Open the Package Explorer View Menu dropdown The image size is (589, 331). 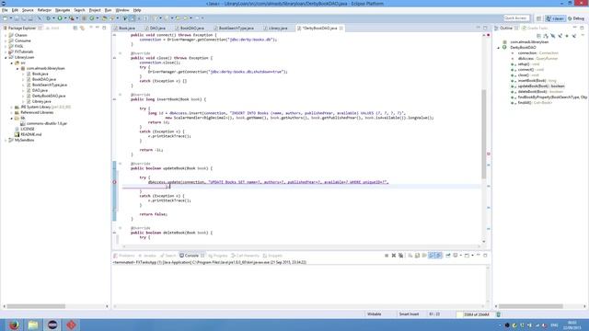[x=90, y=29]
